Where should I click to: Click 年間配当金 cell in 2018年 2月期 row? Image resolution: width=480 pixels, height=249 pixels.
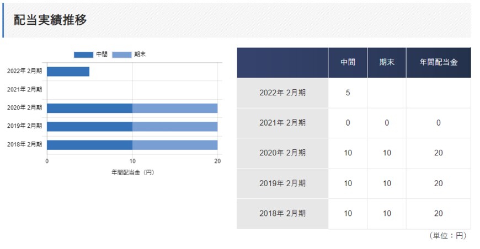click(438, 213)
